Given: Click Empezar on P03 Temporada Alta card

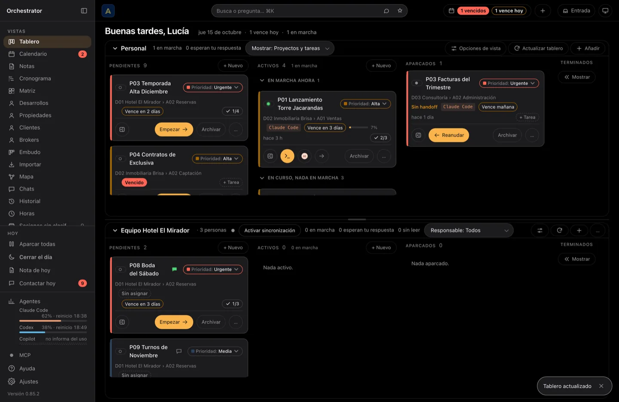Looking at the screenshot, I should 174,129.
